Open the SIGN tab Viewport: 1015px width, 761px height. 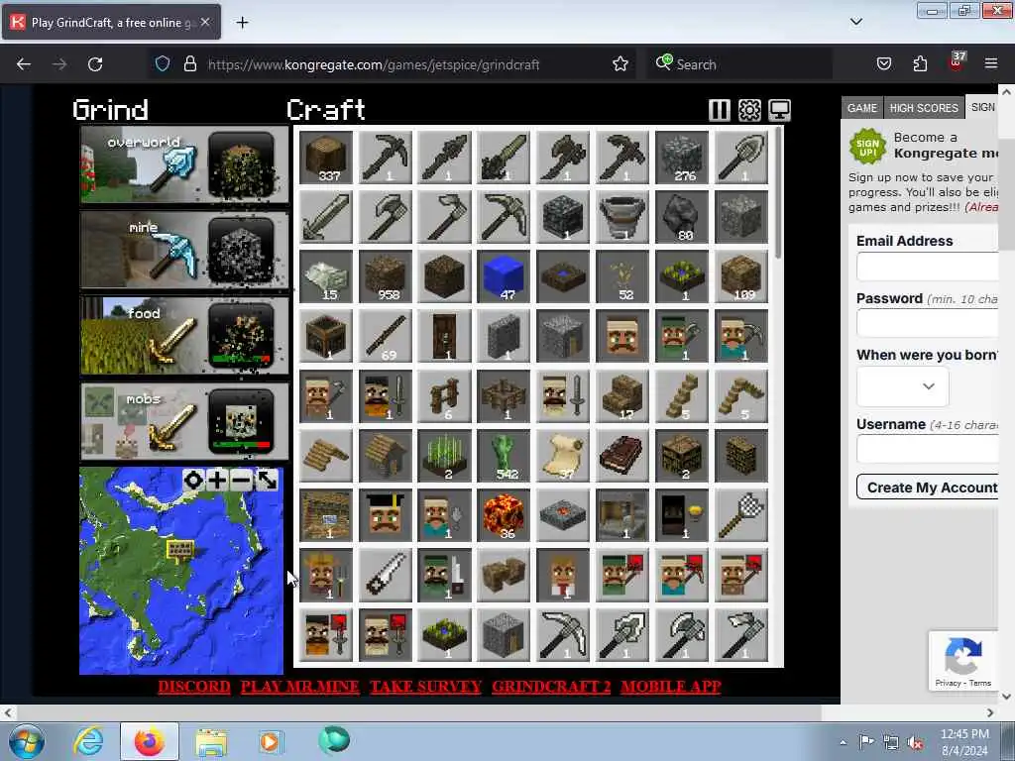coord(982,107)
